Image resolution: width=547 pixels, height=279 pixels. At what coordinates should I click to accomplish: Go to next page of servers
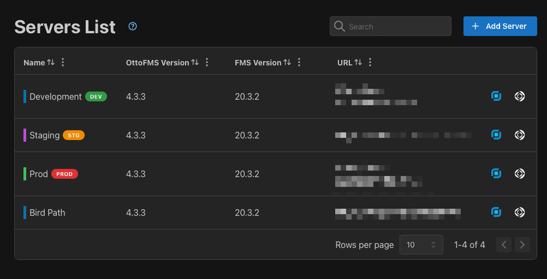(x=522, y=245)
